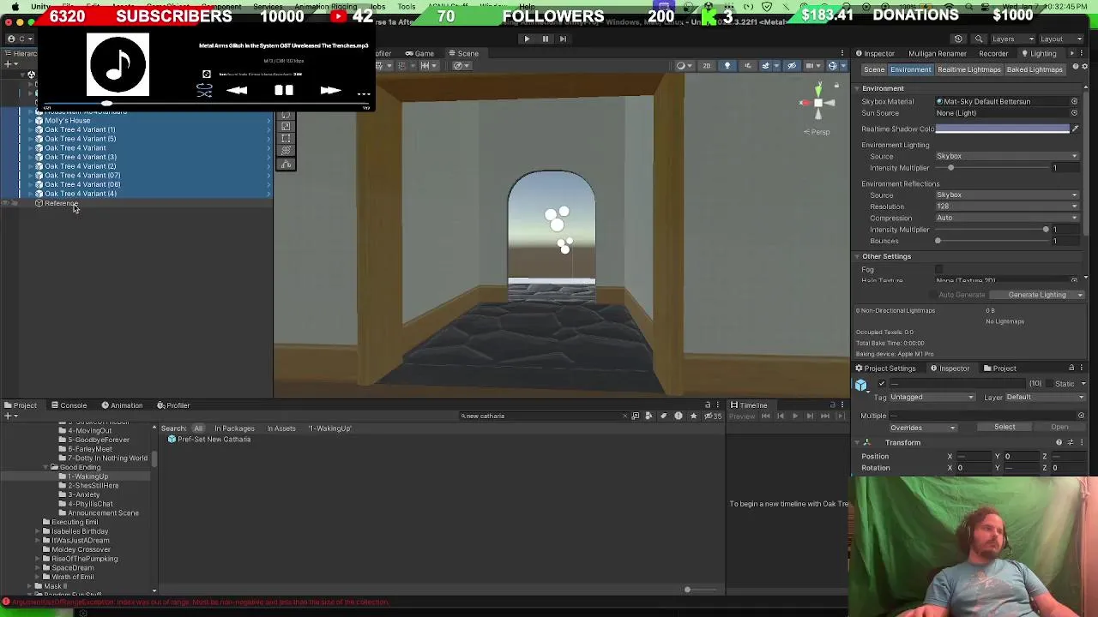
Task: Select the Scene lighting sub-tab
Action: pyautogui.click(x=874, y=69)
